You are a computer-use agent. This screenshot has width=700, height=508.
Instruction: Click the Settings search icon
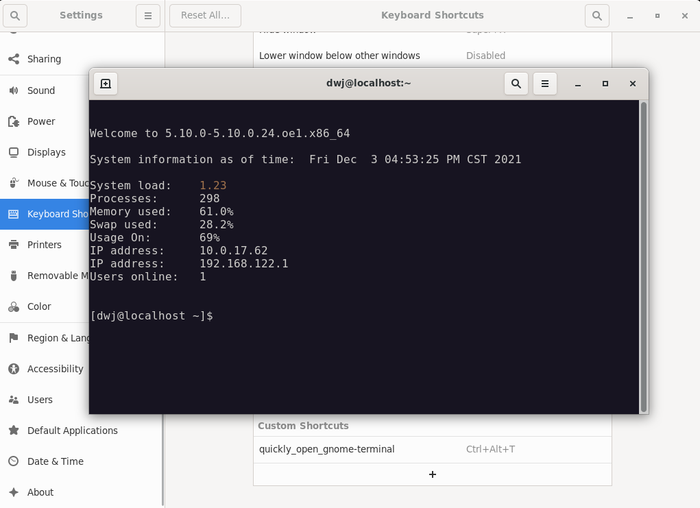15,15
